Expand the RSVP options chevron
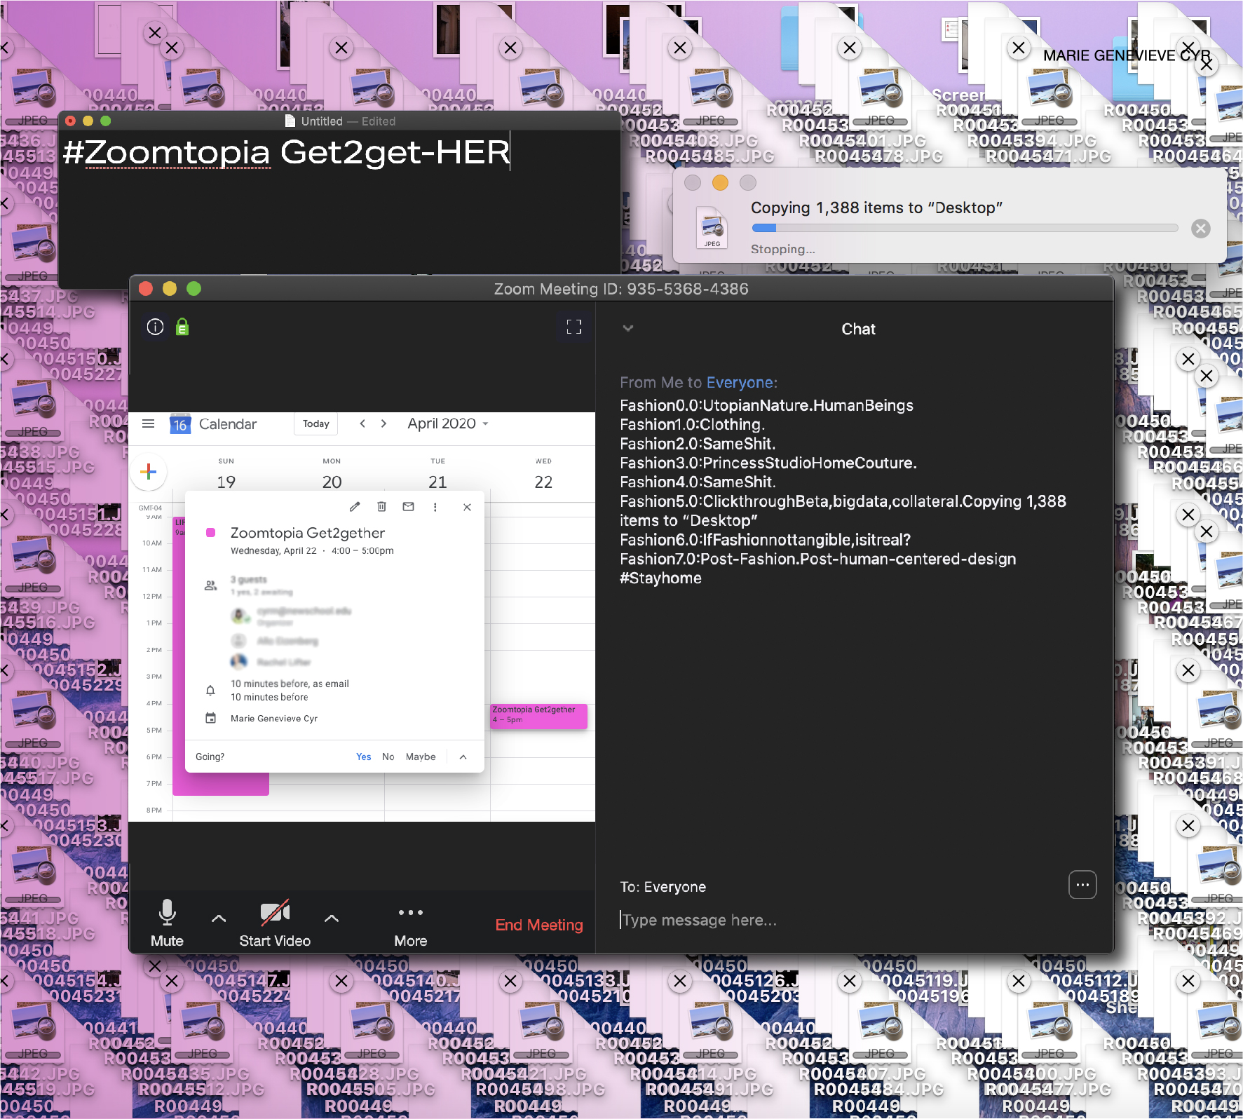 point(463,757)
